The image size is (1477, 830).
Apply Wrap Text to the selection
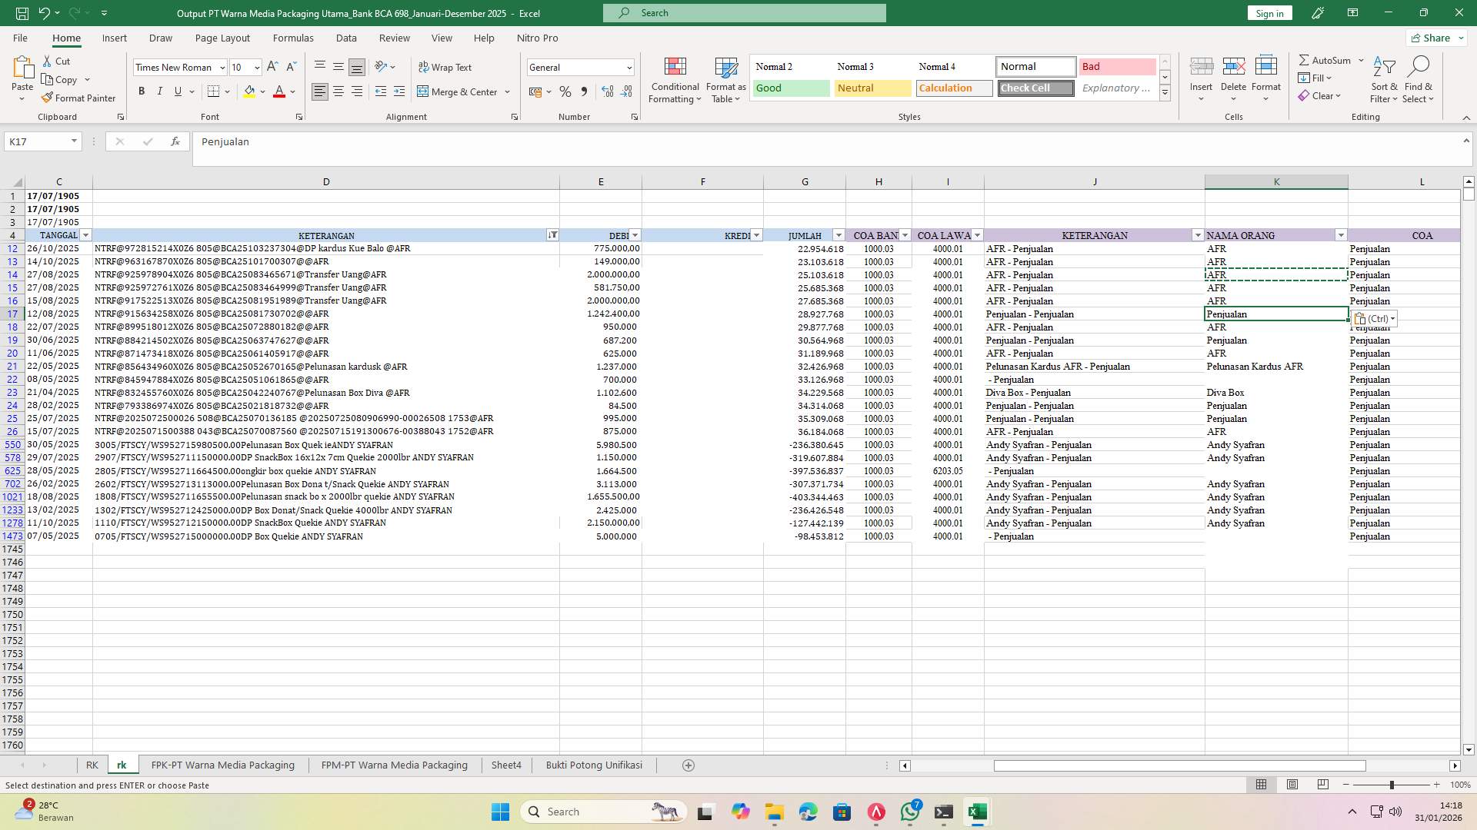pyautogui.click(x=446, y=67)
